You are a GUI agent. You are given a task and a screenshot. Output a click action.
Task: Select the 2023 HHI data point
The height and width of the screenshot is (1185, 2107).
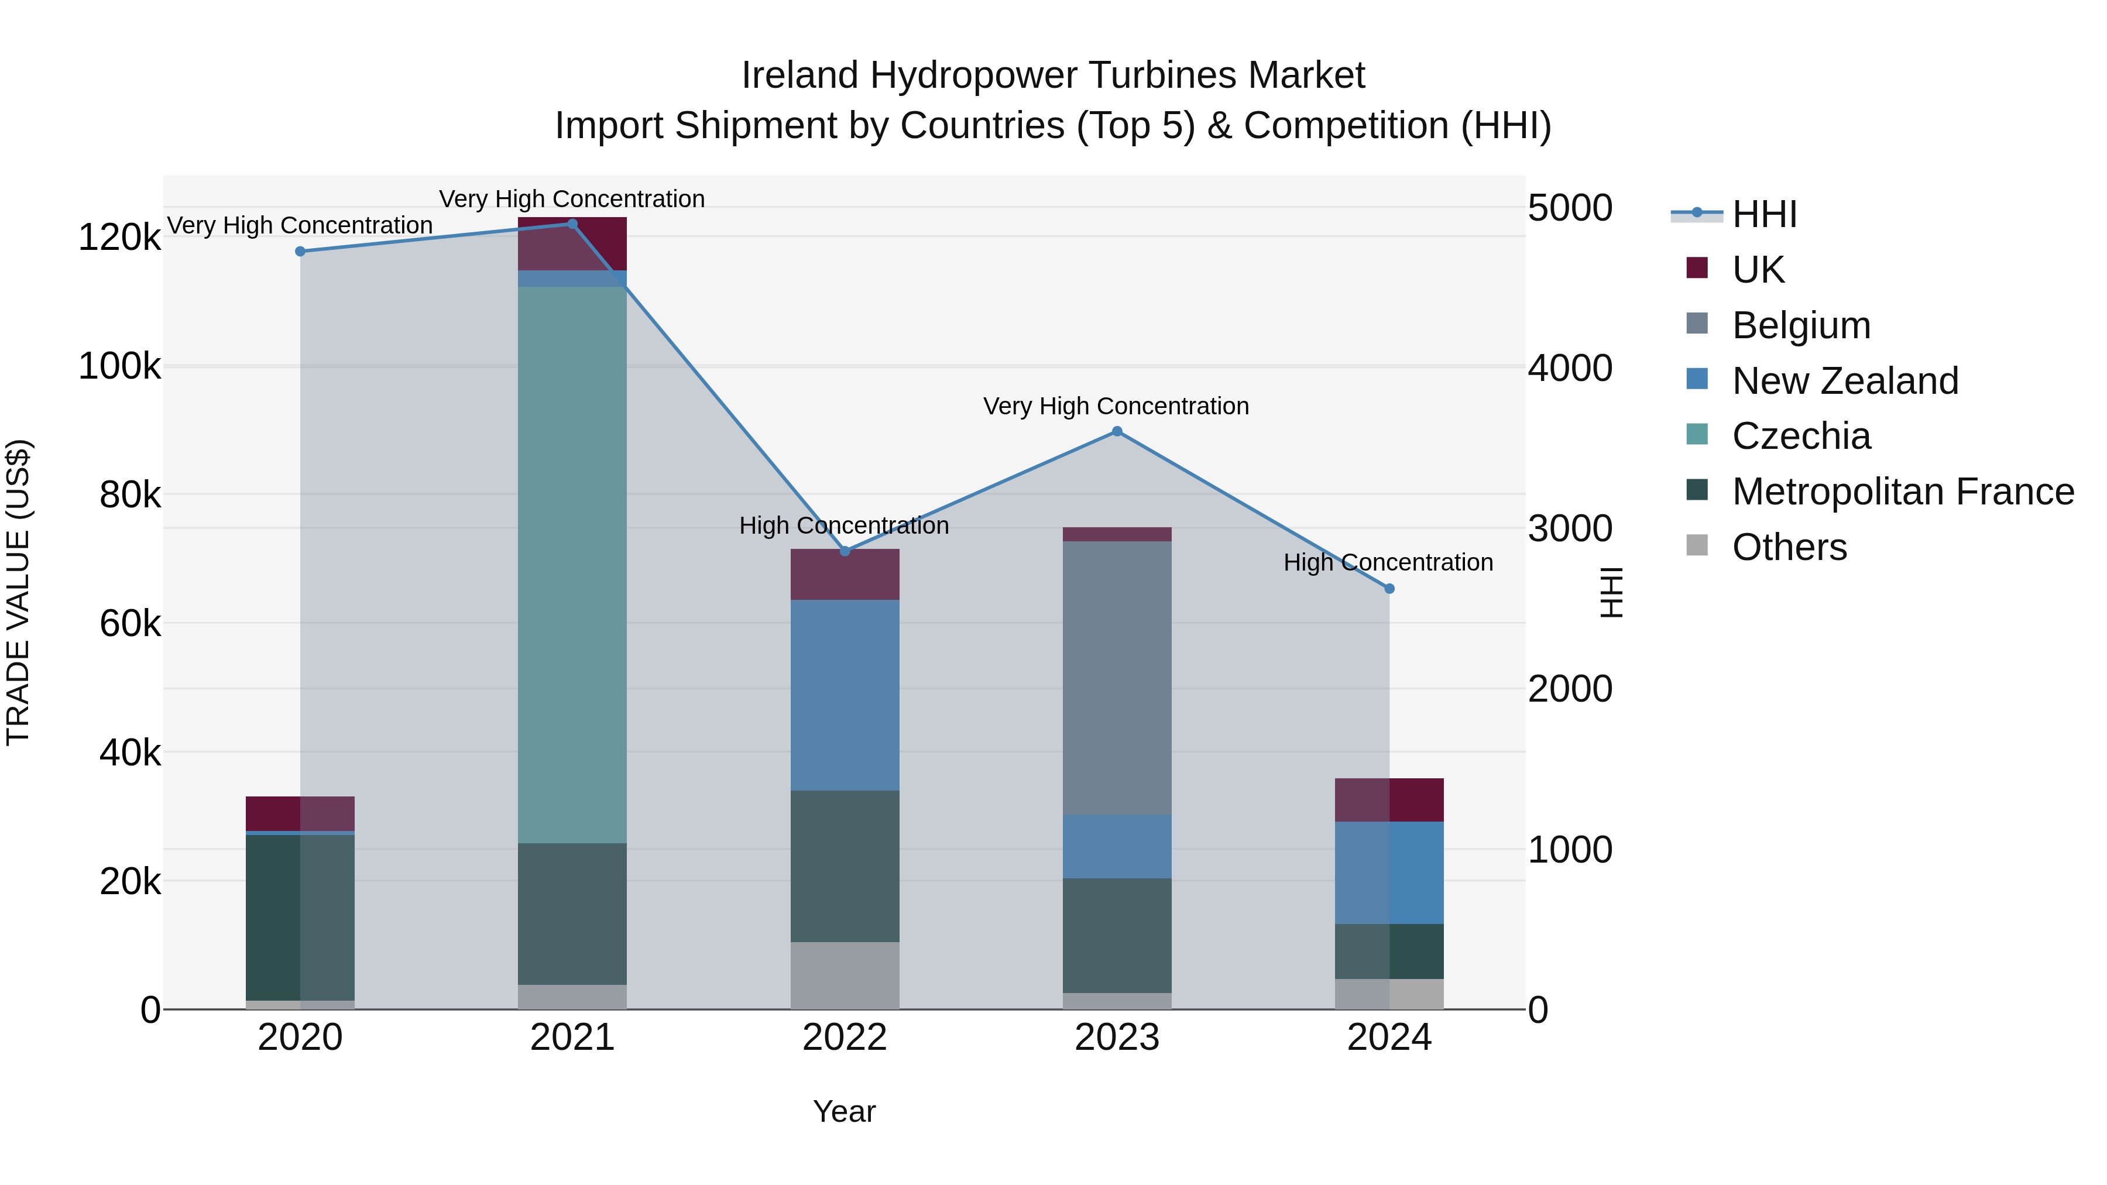(x=1117, y=432)
